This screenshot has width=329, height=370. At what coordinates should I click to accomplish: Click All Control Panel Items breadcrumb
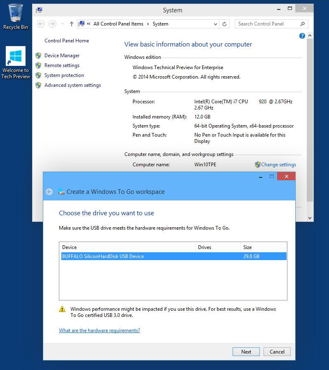[118, 24]
